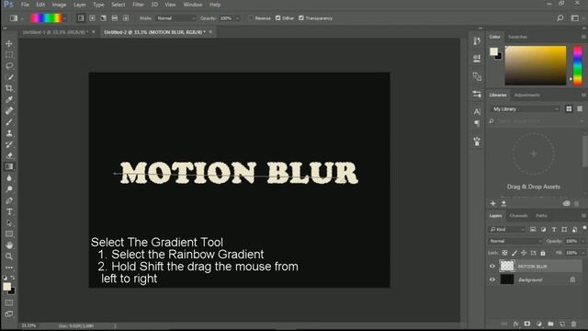Click the Color panel picker field

pos(535,65)
